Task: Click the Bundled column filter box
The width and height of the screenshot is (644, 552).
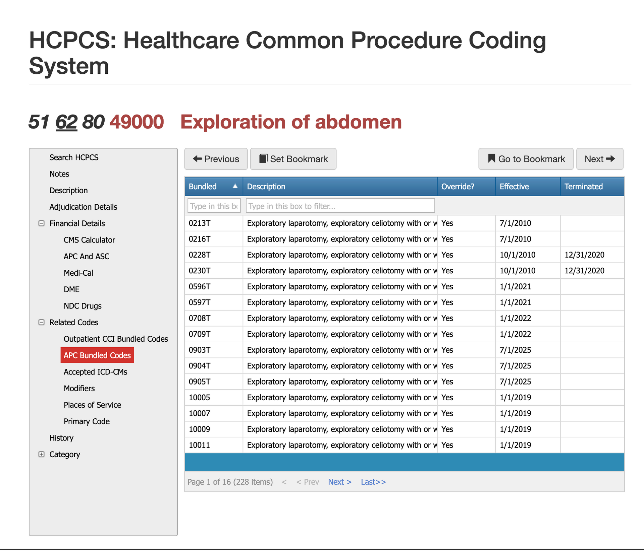Action: (214, 206)
